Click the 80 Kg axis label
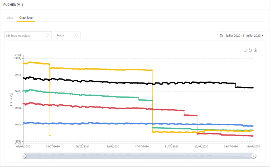Viewport: 270px width, 167px height. click(18, 91)
